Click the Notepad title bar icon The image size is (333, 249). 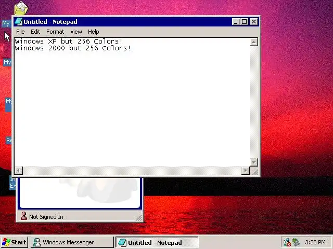(19, 22)
